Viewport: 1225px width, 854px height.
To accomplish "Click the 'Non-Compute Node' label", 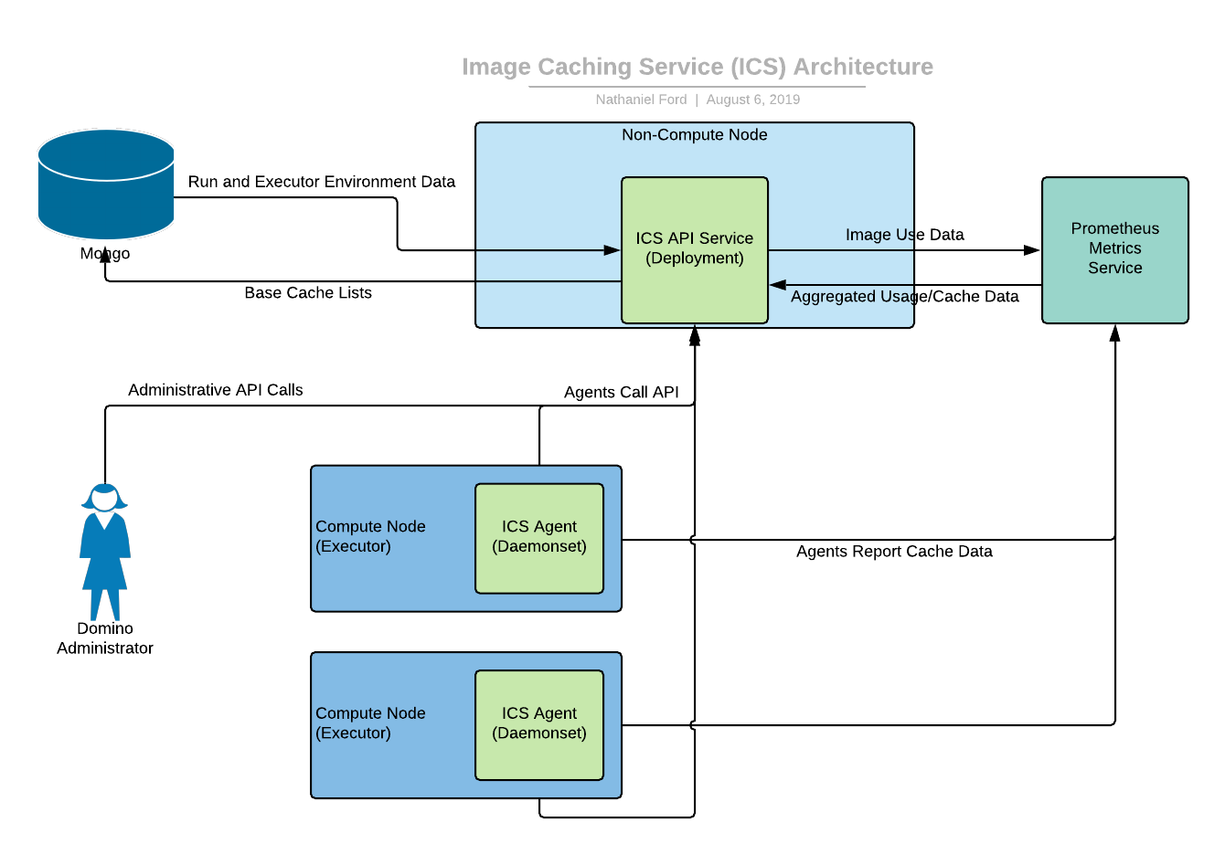I will 695,135.
